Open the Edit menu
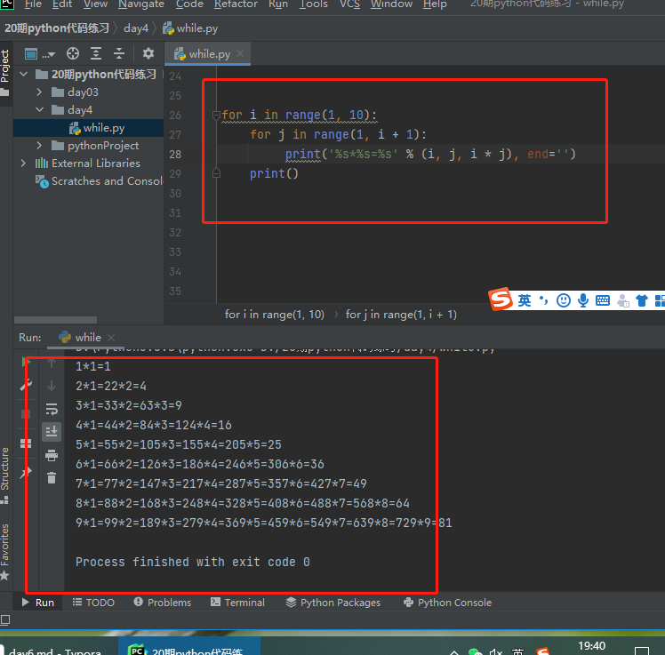665x655 pixels. [x=62, y=4]
